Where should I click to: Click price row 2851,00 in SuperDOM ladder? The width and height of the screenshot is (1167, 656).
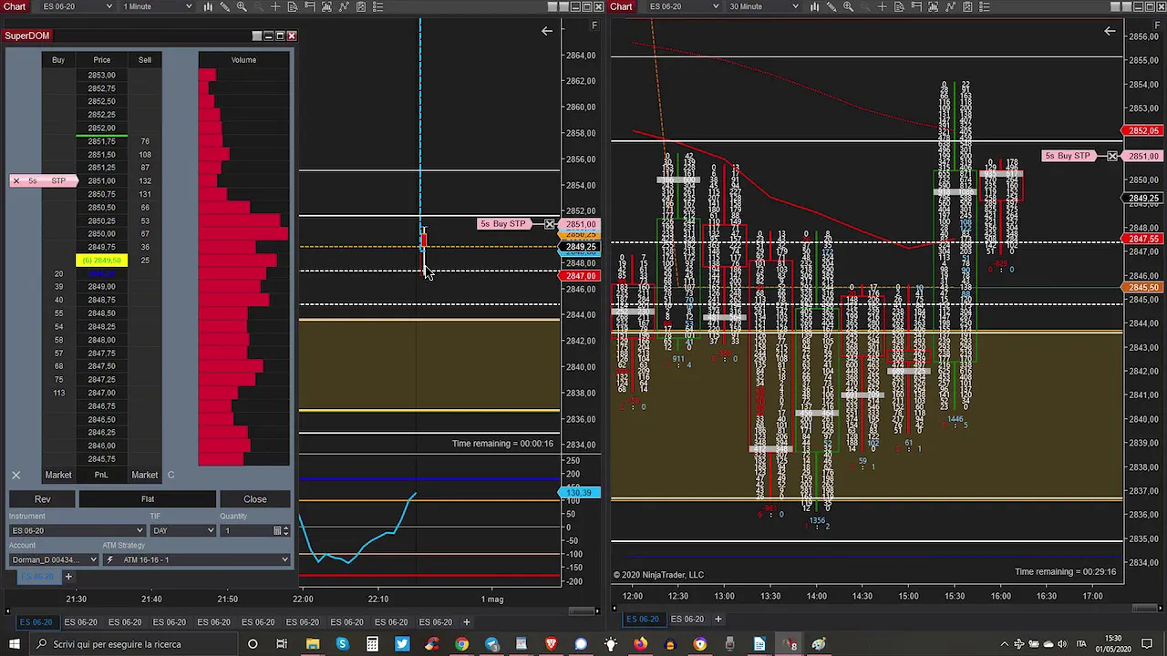pyautogui.click(x=101, y=180)
